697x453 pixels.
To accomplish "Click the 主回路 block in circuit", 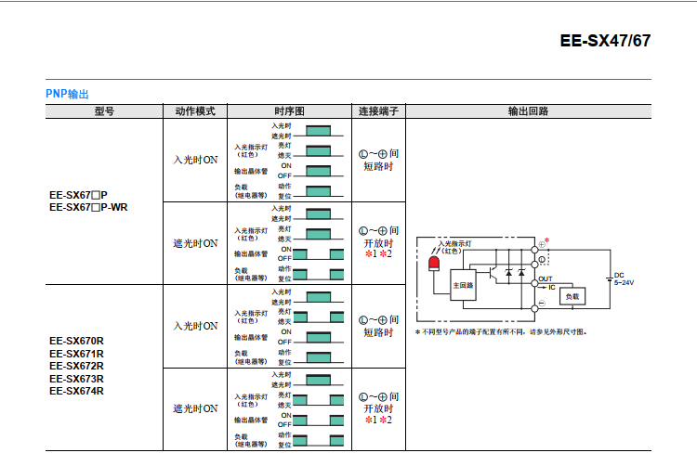I will [x=463, y=285].
